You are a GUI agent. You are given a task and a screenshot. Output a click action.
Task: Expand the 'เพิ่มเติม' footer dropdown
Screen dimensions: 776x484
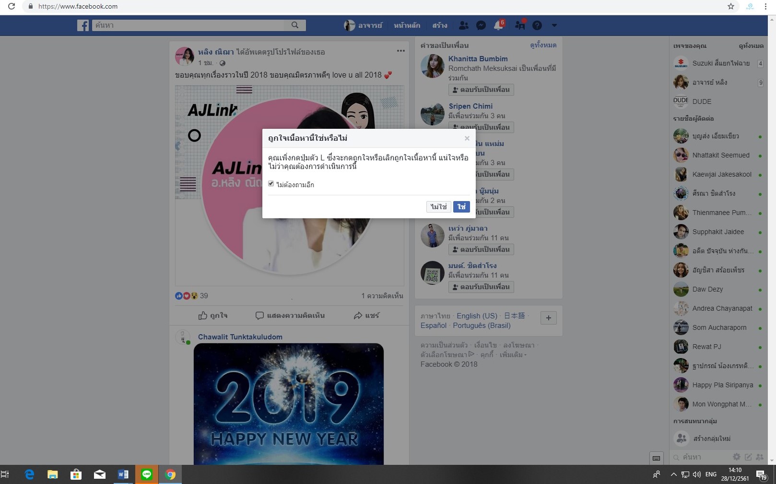pyautogui.click(x=513, y=355)
